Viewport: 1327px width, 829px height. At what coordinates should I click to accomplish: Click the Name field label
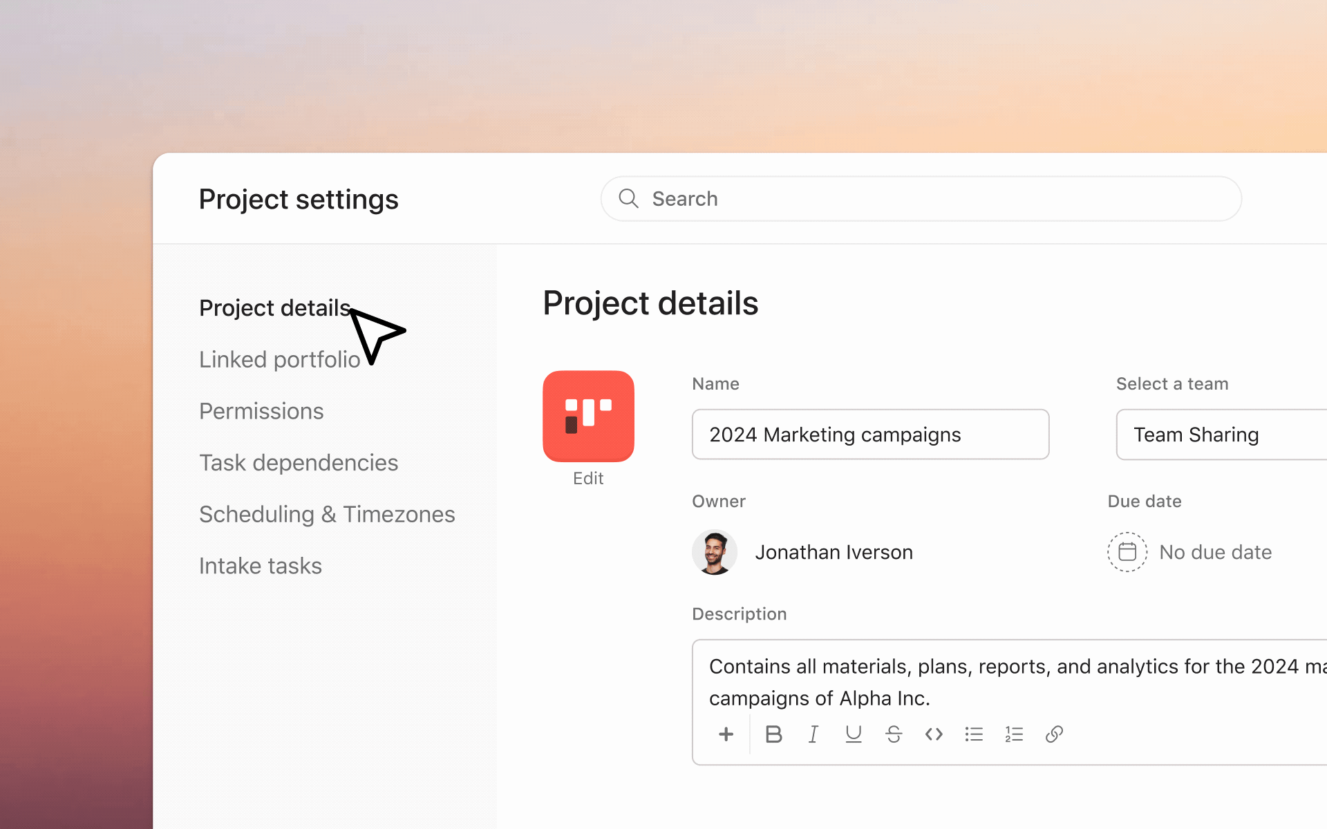point(715,383)
